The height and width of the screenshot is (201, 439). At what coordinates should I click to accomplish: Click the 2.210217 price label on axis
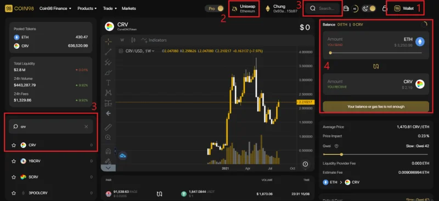pyautogui.click(x=306, y=102)
